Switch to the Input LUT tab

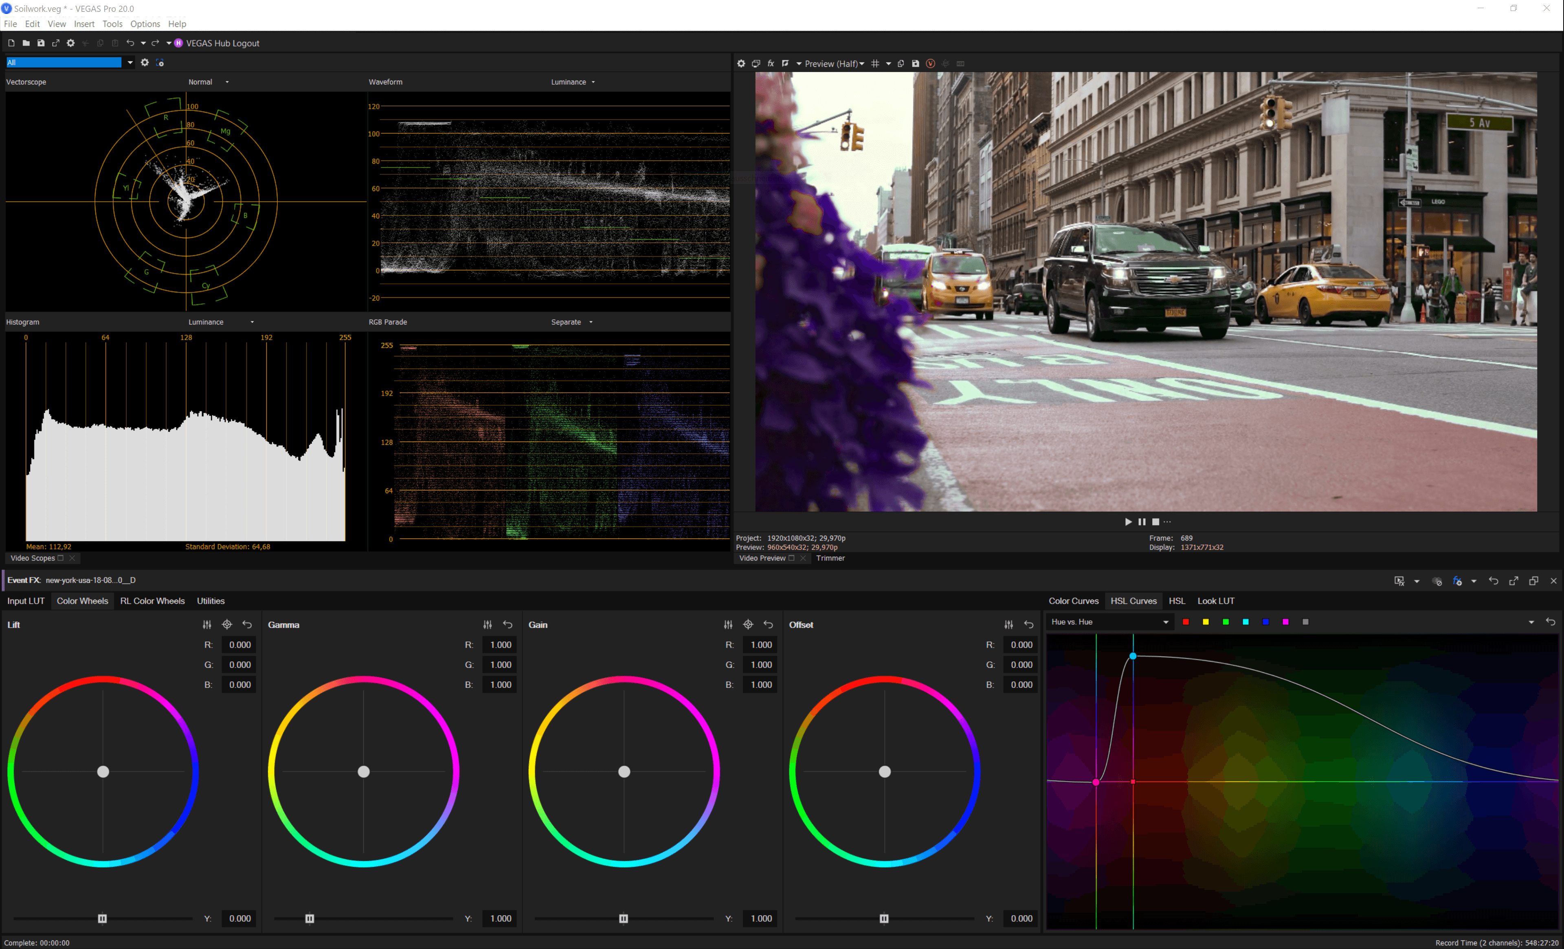click(26, 601)
